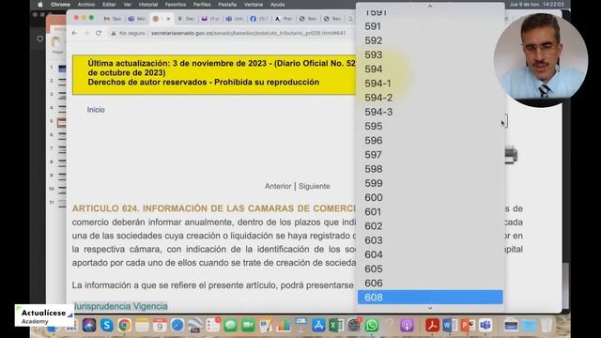The height and width of the screenshot is (338, 601).
Task: Launch Microsoft Excel from the dock
Action: pos(336,326)
